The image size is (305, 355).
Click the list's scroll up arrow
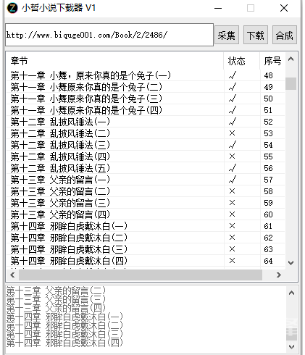tap(291, 59)
